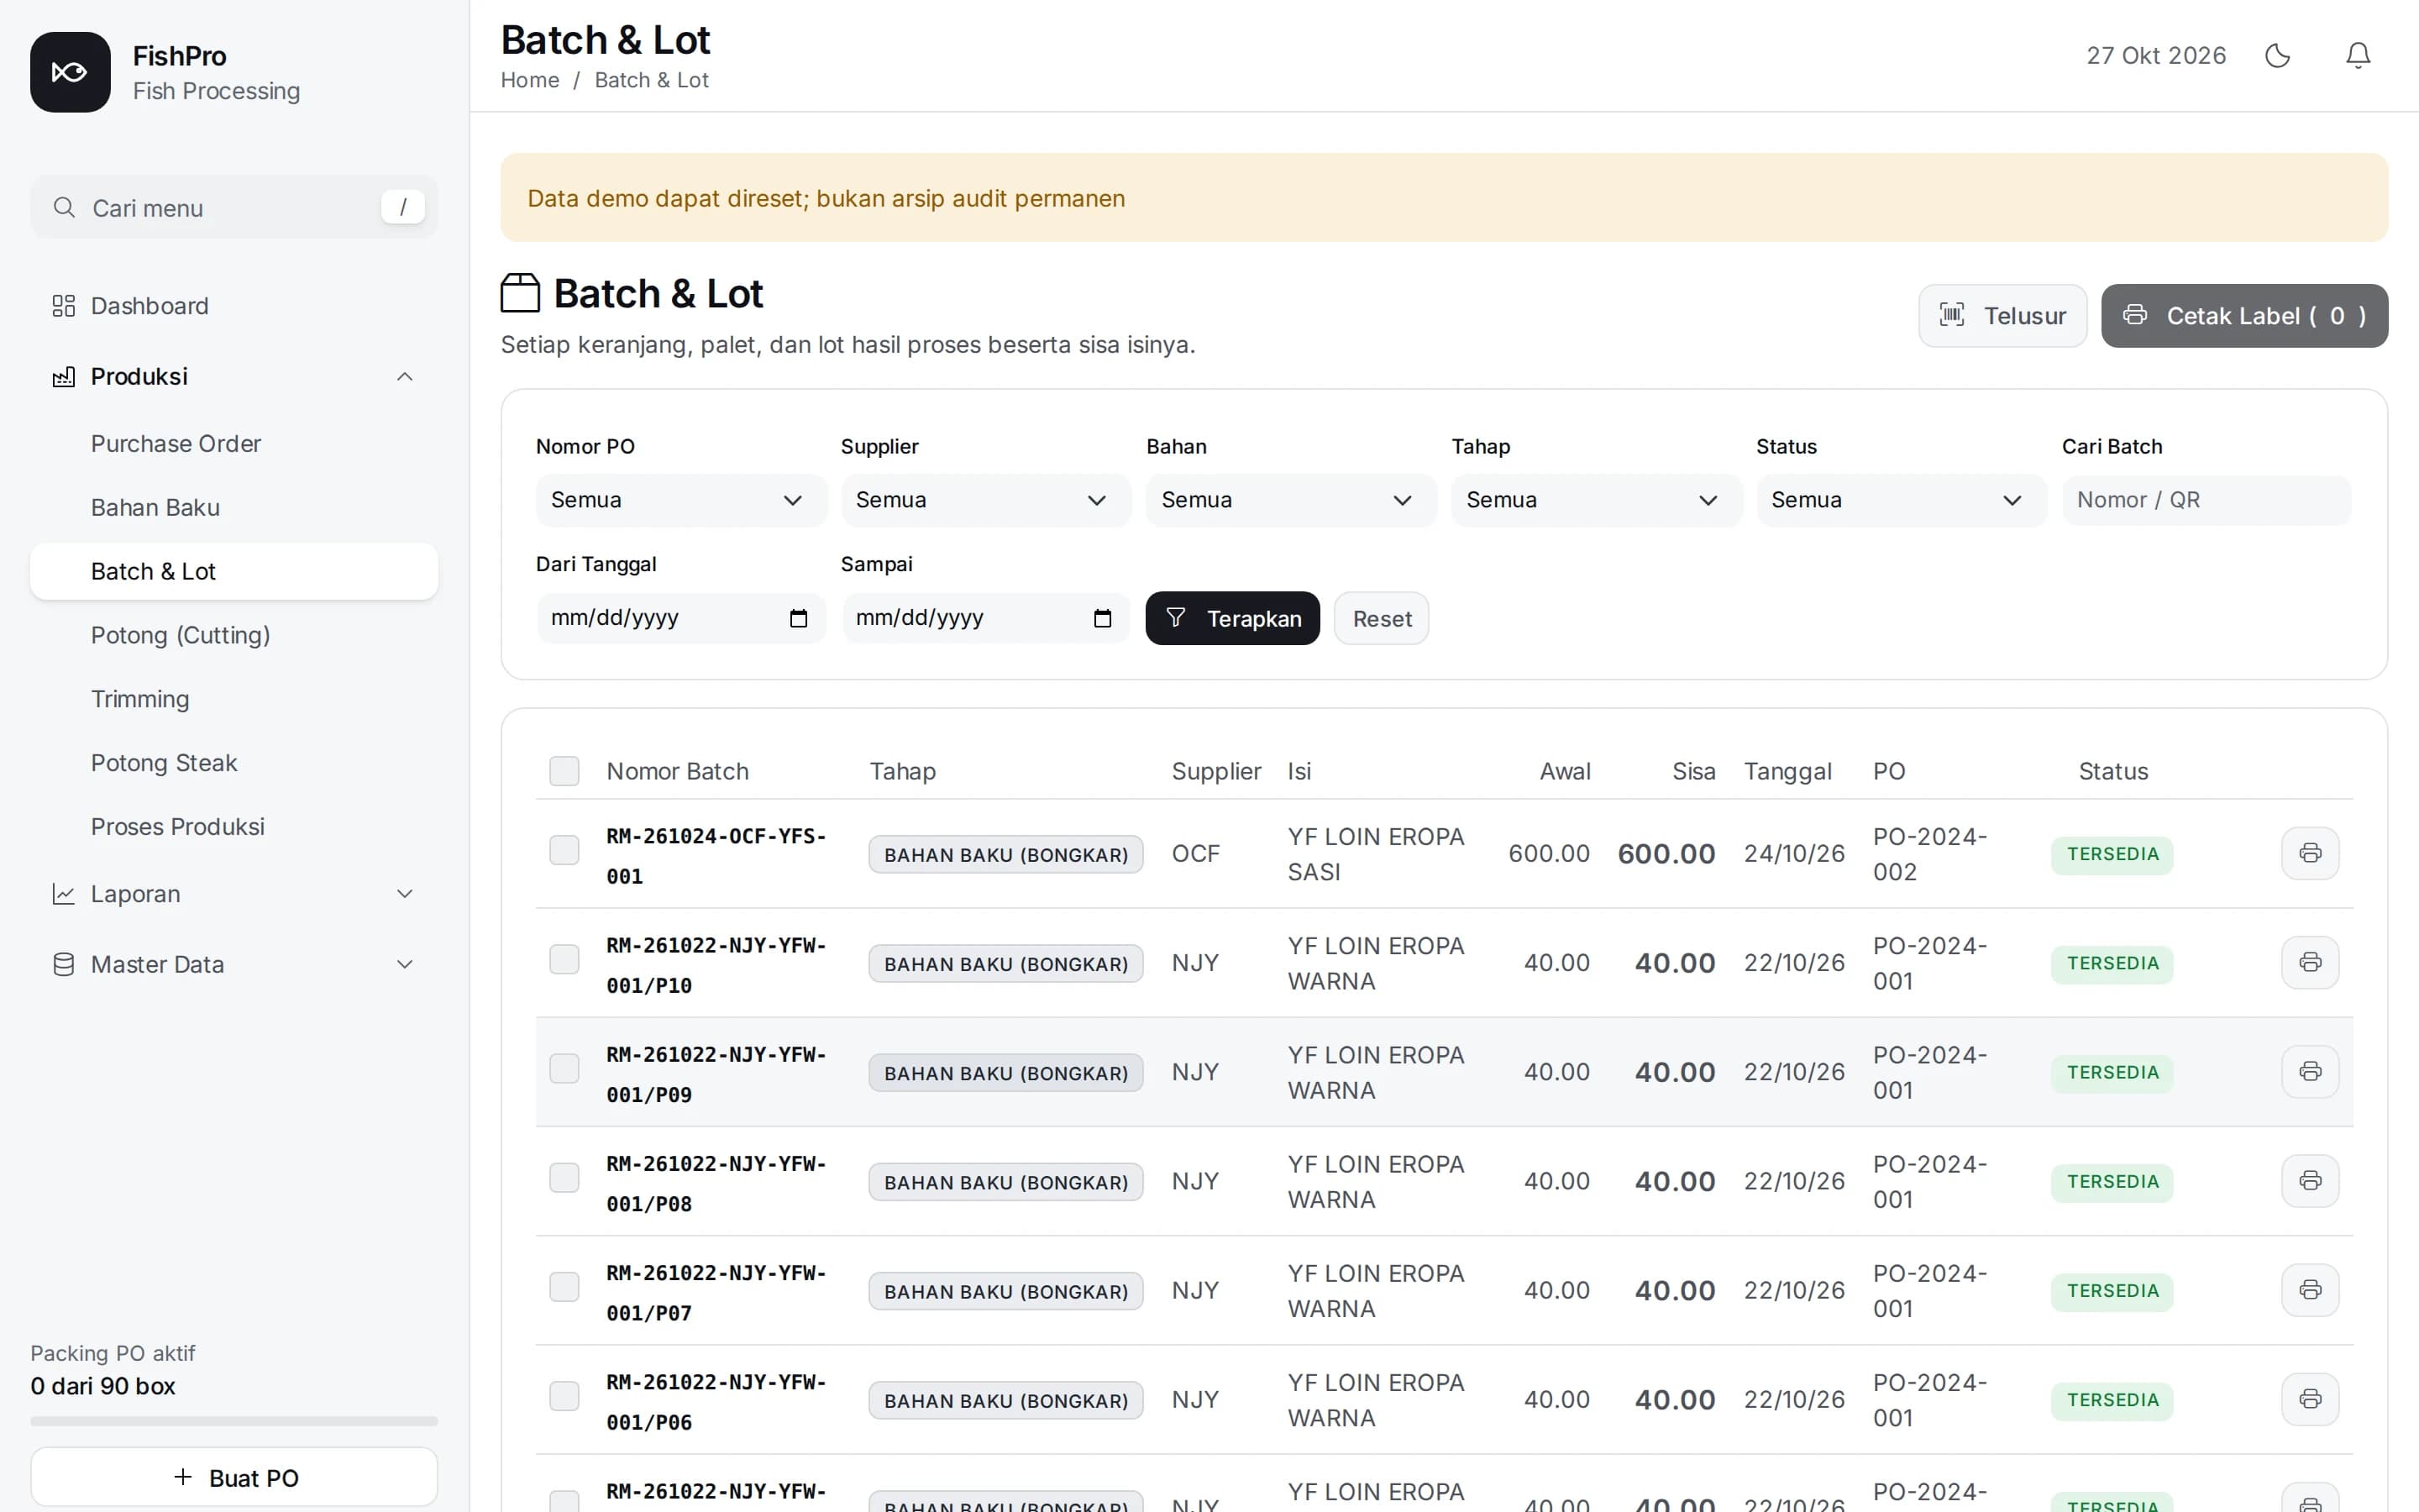Click print icon for batch 001/P06 row

[2310, 1398]
